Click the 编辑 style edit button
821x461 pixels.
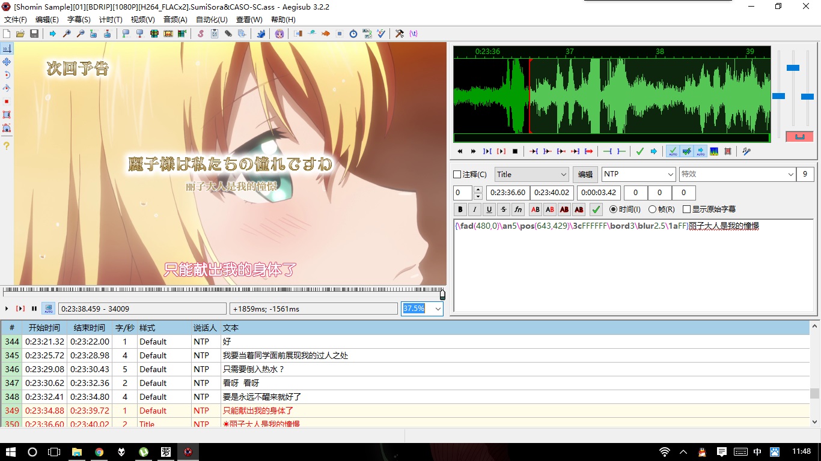tap(585, 175)
